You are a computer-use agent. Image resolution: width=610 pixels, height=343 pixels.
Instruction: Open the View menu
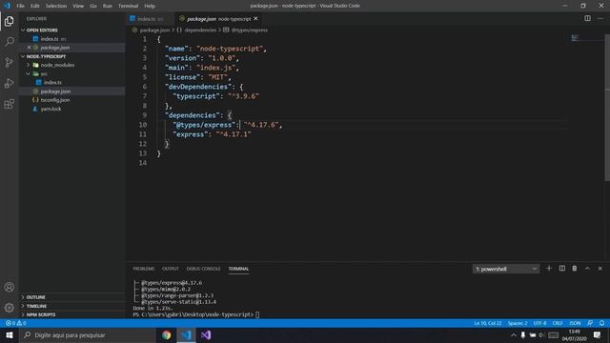[78, 6]
